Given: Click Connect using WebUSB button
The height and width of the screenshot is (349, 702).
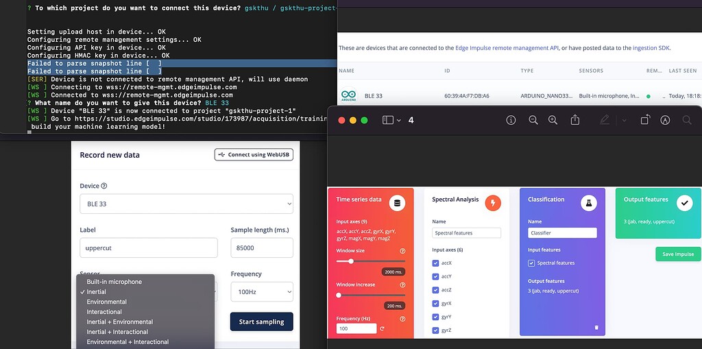Looking at the screenshot, I should pos(254,154).
